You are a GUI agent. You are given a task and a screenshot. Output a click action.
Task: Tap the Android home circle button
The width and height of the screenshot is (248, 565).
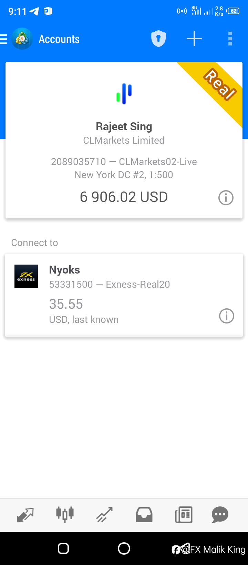(124, 548)
